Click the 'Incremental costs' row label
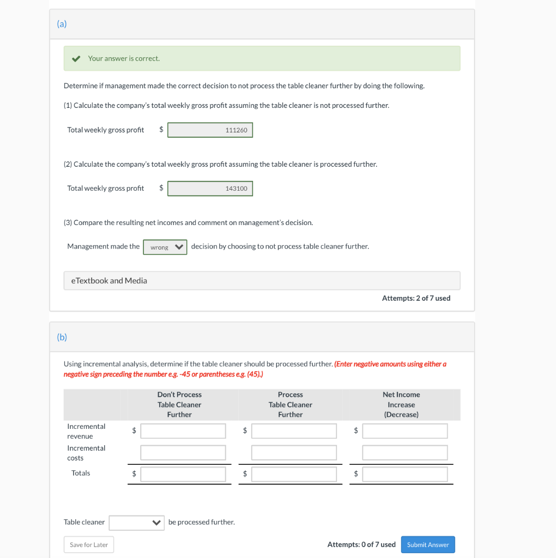556x558 pixels. coord(86,453)
